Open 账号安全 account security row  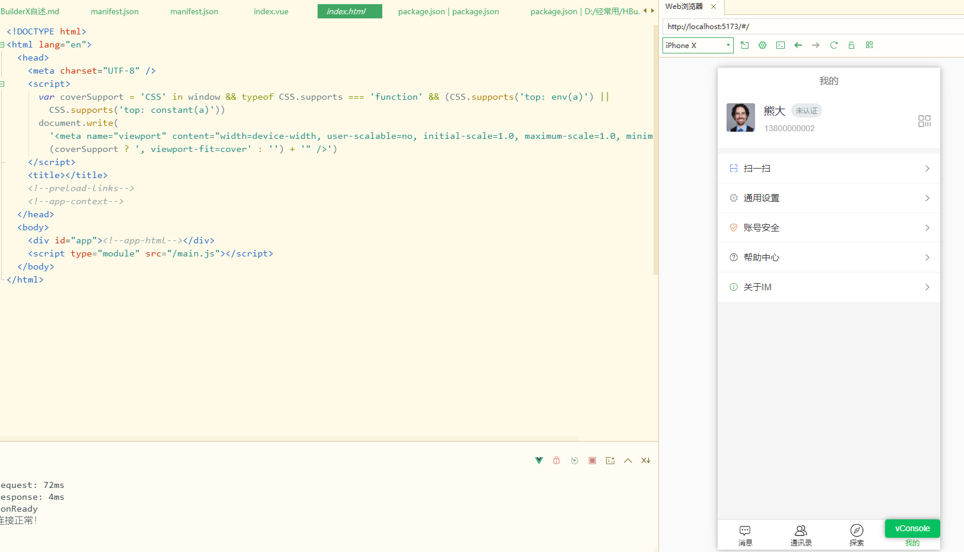click(829, 228)
